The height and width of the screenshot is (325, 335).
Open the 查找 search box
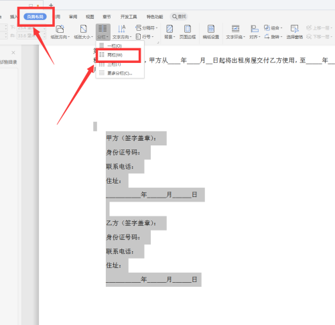[x=179, y=17]
